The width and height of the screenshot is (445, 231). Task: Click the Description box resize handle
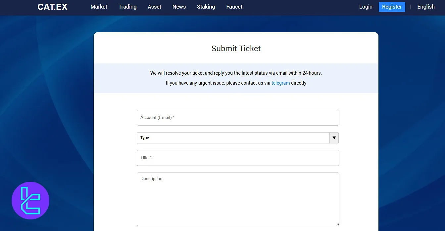337,224
